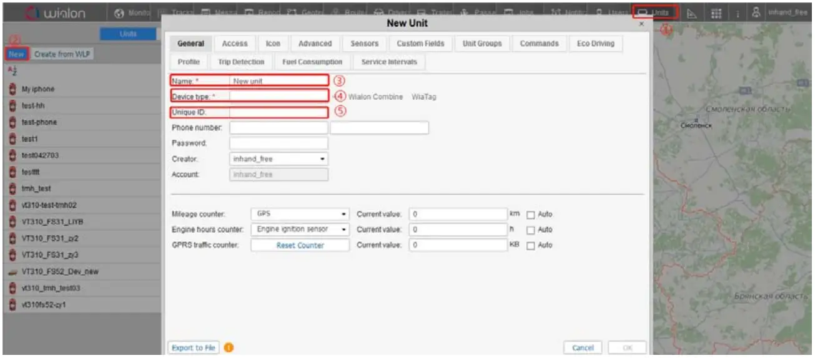Open the Mileage counter dropdown
This screenshot has width=815, height=358.
[300, 214]
